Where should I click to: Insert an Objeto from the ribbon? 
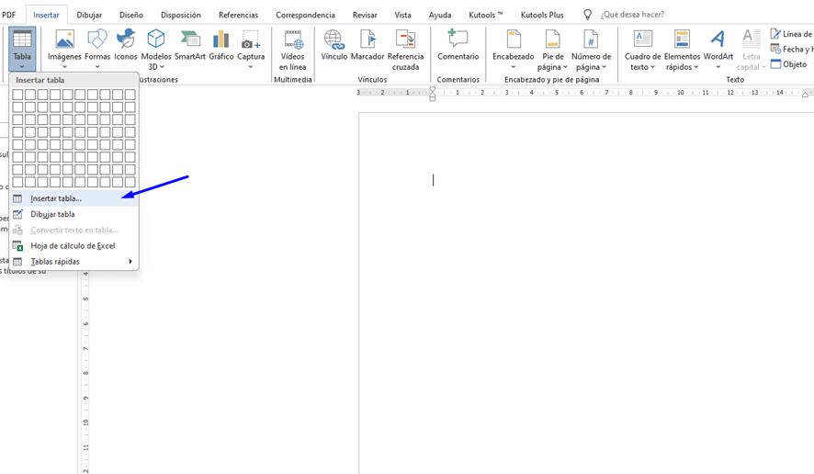(x=788, y=64)
